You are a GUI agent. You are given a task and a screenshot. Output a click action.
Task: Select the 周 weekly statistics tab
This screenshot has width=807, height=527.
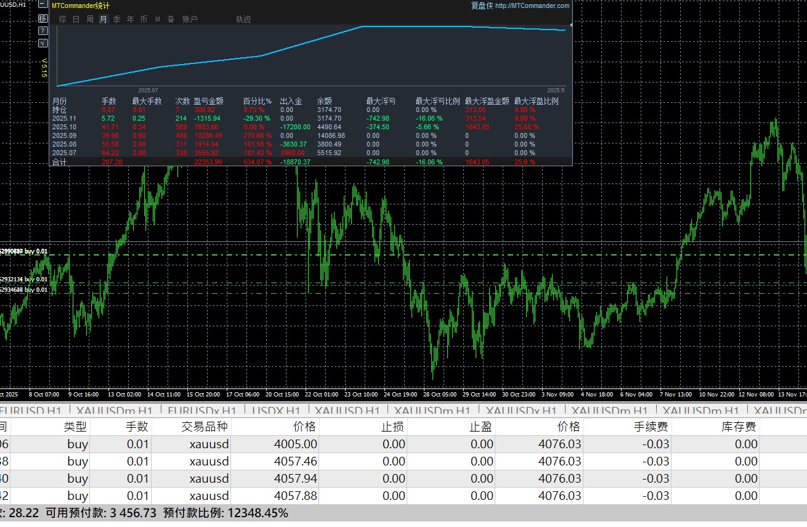pos(90,19)
